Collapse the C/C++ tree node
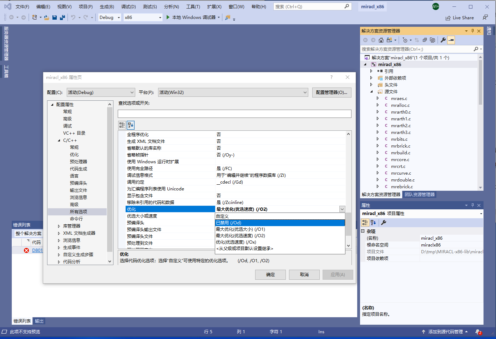496x339 pixels. click(59, 140)
